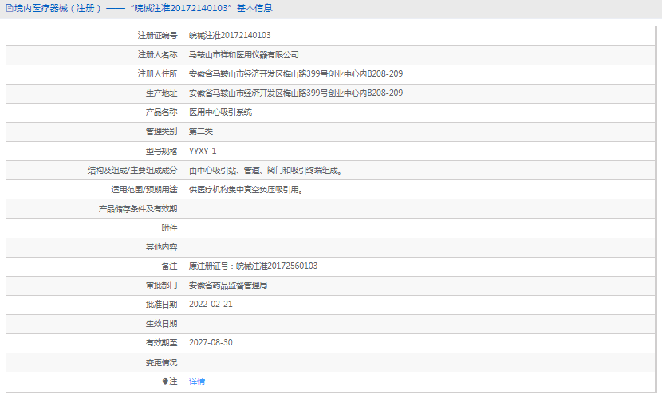This screenshot has height=398, width=662.
Task: Click expiry date 2027-08-30
Action: [x=211, y=343]
